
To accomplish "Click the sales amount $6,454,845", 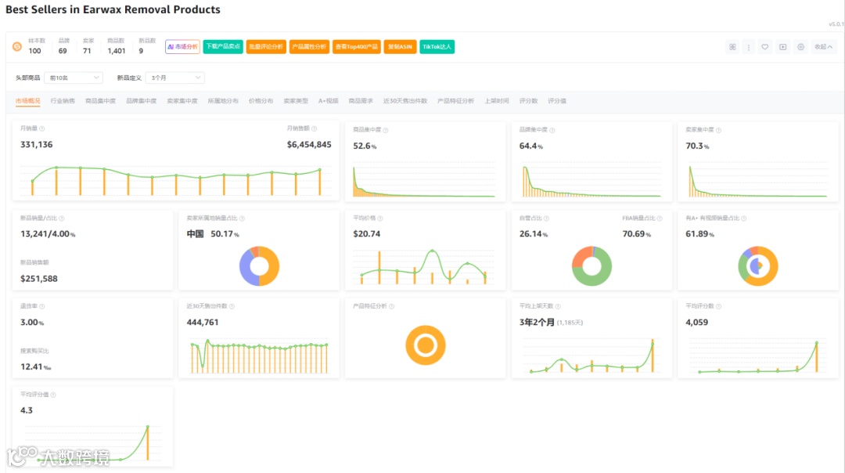I will 309,145.
